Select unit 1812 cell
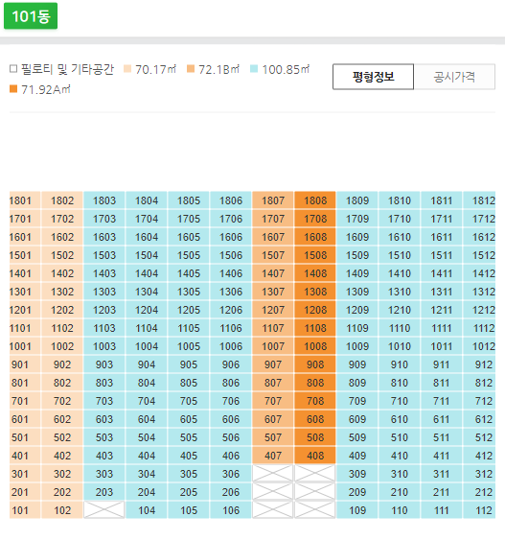 pos(479,200)
